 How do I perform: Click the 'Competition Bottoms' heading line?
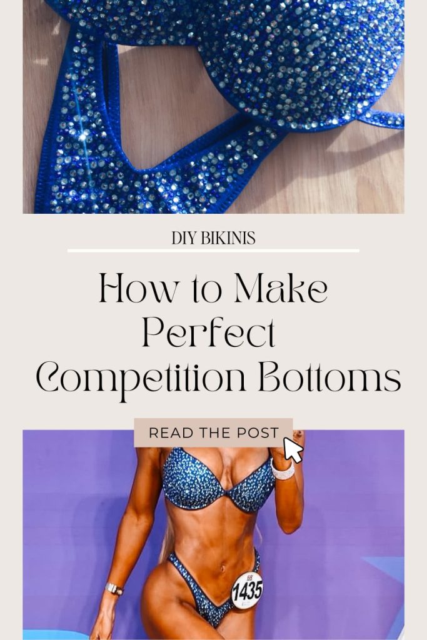218,377
